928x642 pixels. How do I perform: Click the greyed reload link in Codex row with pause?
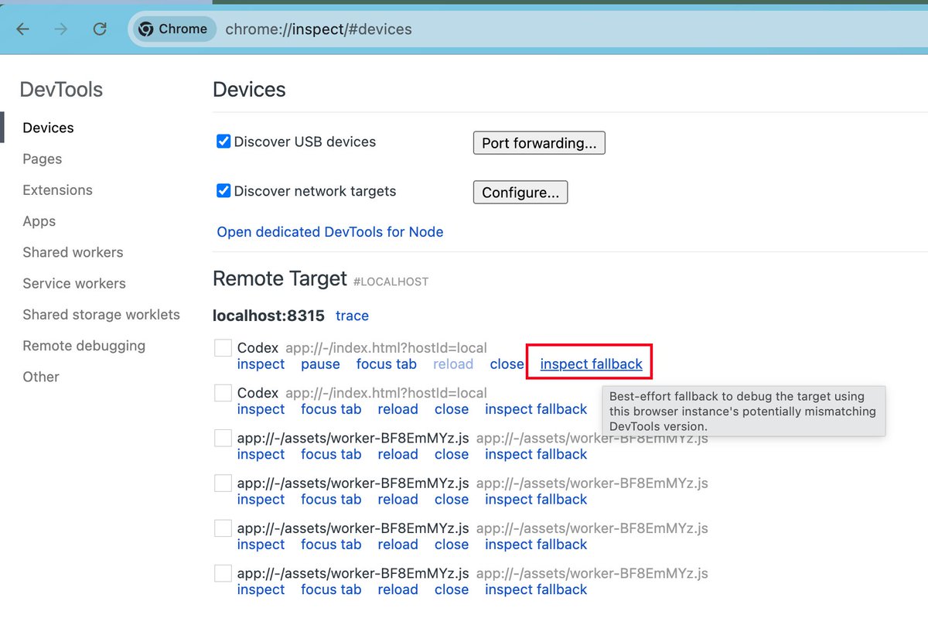tap(453, 364)
